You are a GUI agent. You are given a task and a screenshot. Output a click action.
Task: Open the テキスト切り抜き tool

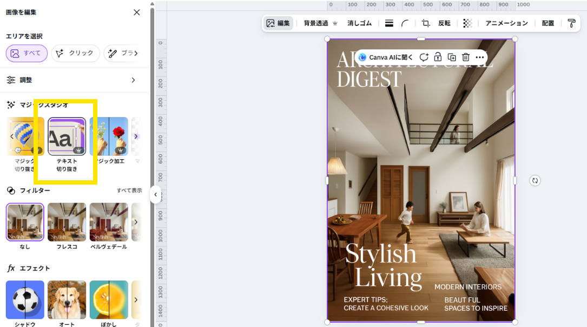tap(67, 137)
